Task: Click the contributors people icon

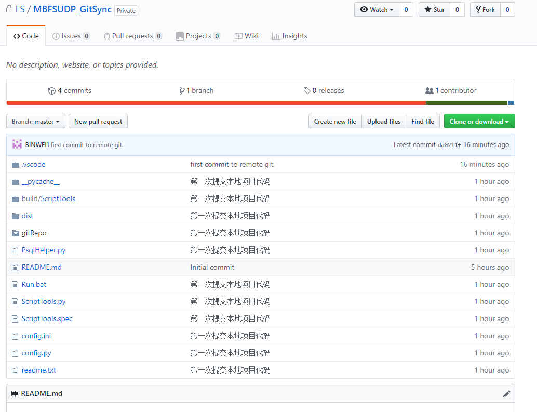Action: [429, 90]
